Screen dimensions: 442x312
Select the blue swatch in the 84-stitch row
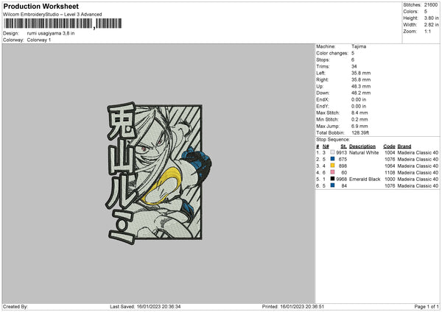click(332, 185)
